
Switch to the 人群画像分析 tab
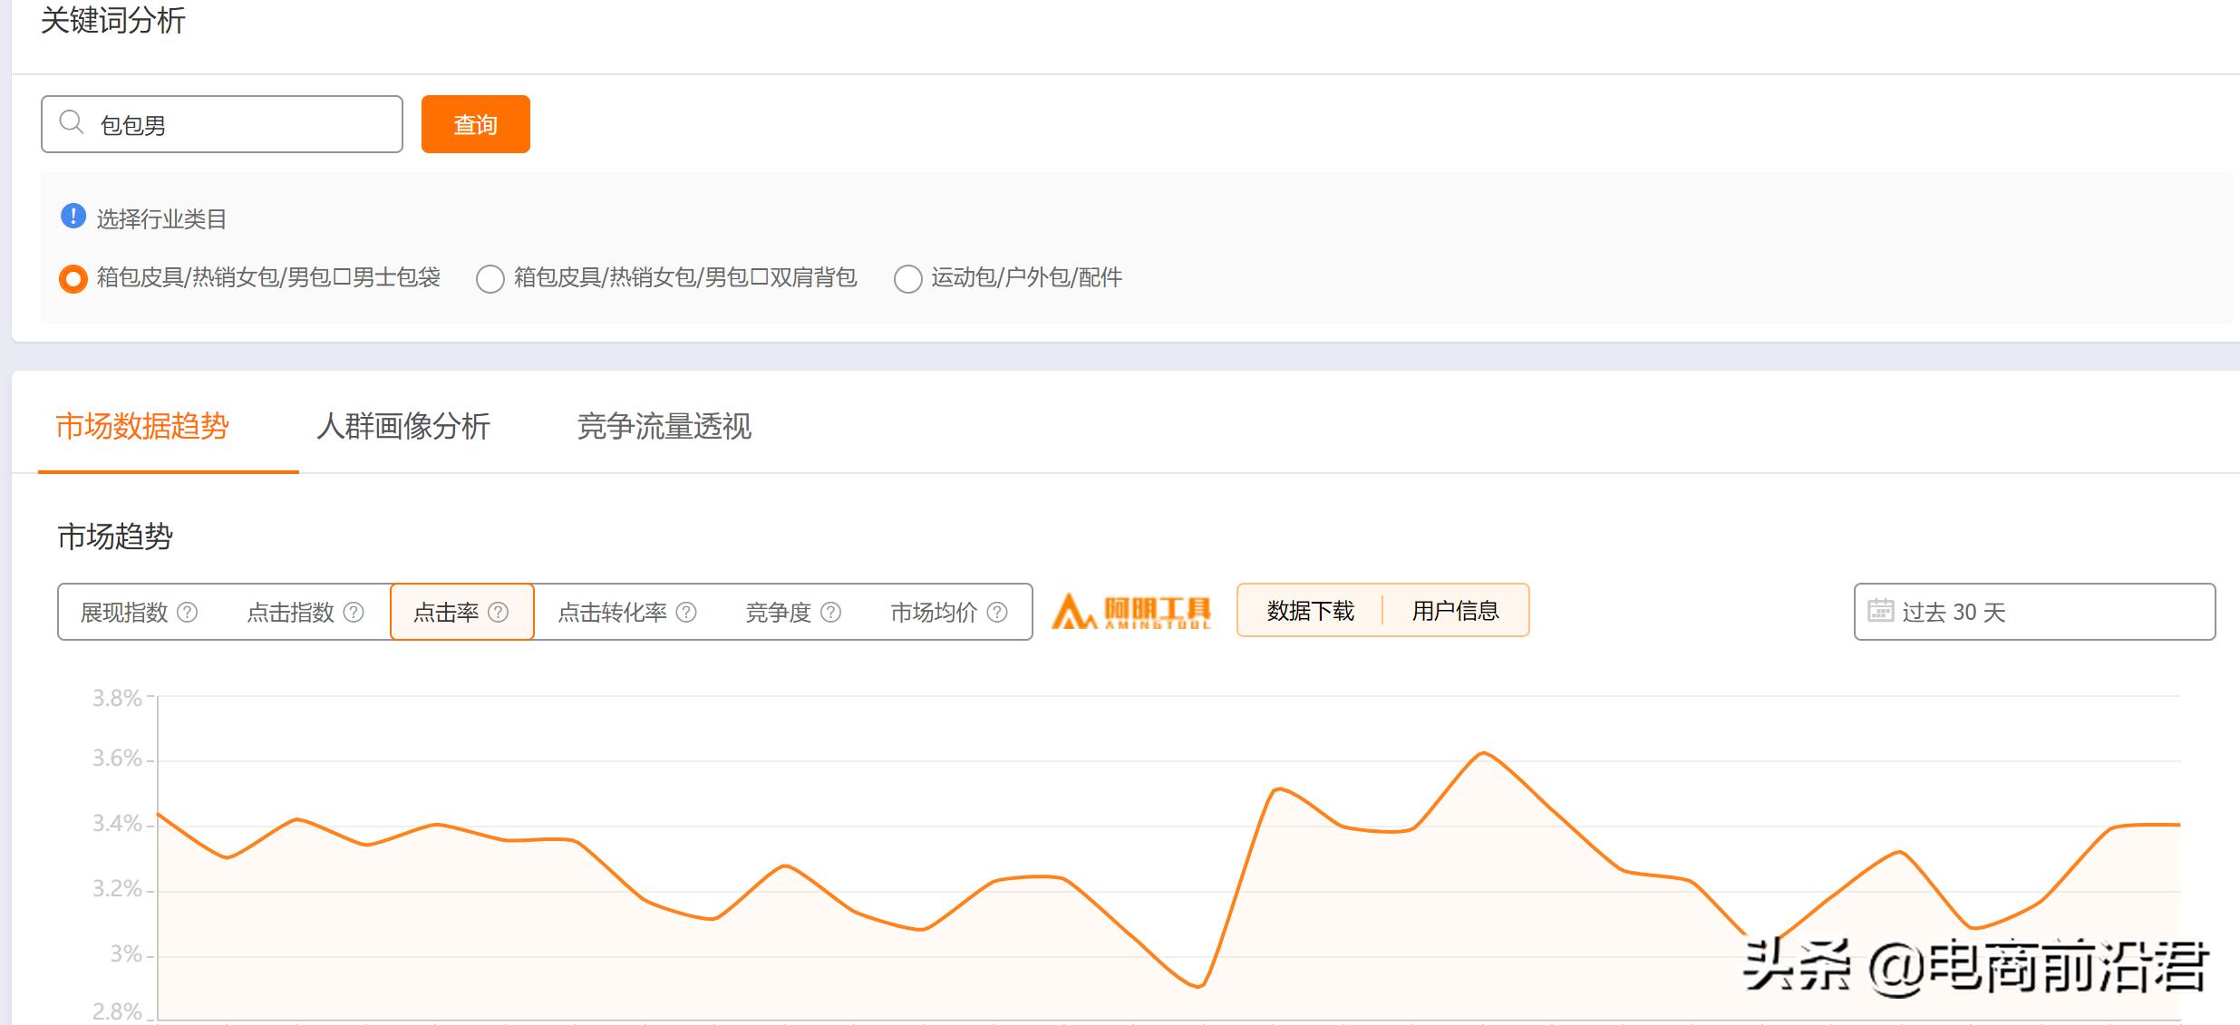pyautogui.click(x=404, y=427)
